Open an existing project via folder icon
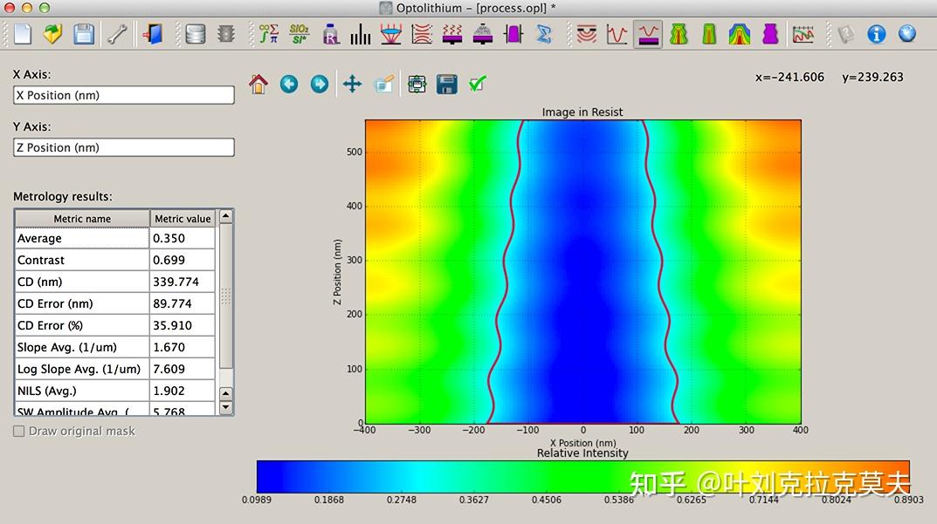This screenshot has height=524, width=937. tap(52, 34)
